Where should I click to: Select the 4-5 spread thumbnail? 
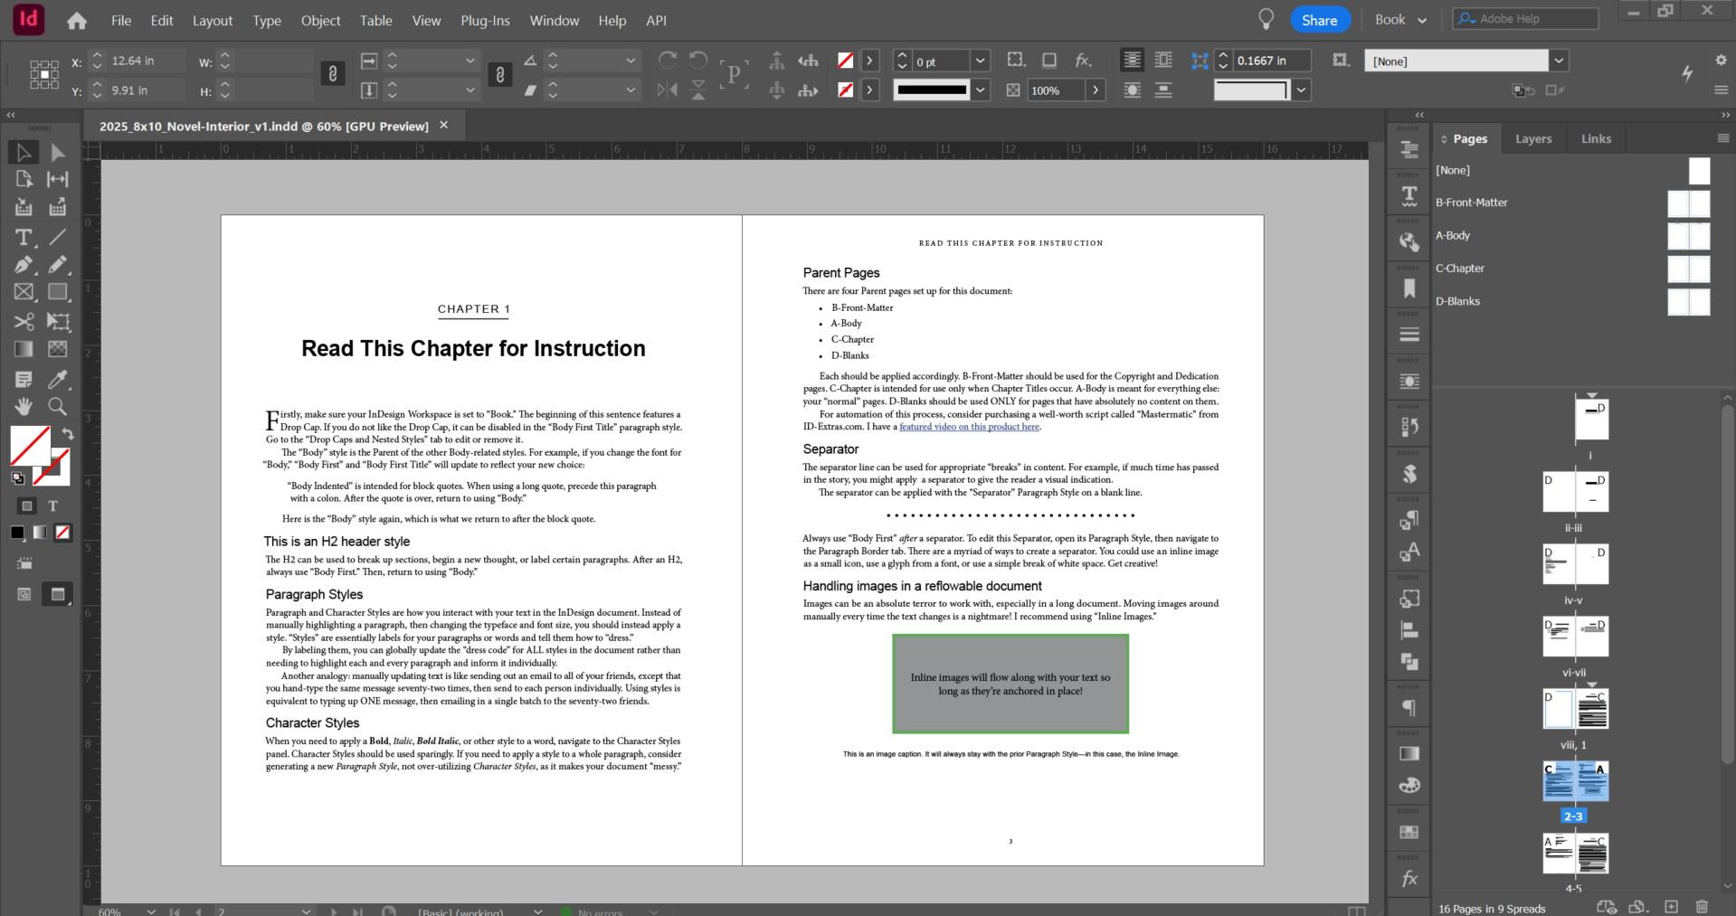click(x=1575, y=854)
